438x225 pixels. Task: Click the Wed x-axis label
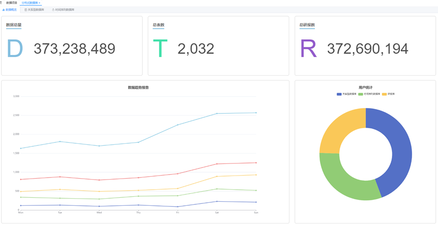[x=99, y=212]
